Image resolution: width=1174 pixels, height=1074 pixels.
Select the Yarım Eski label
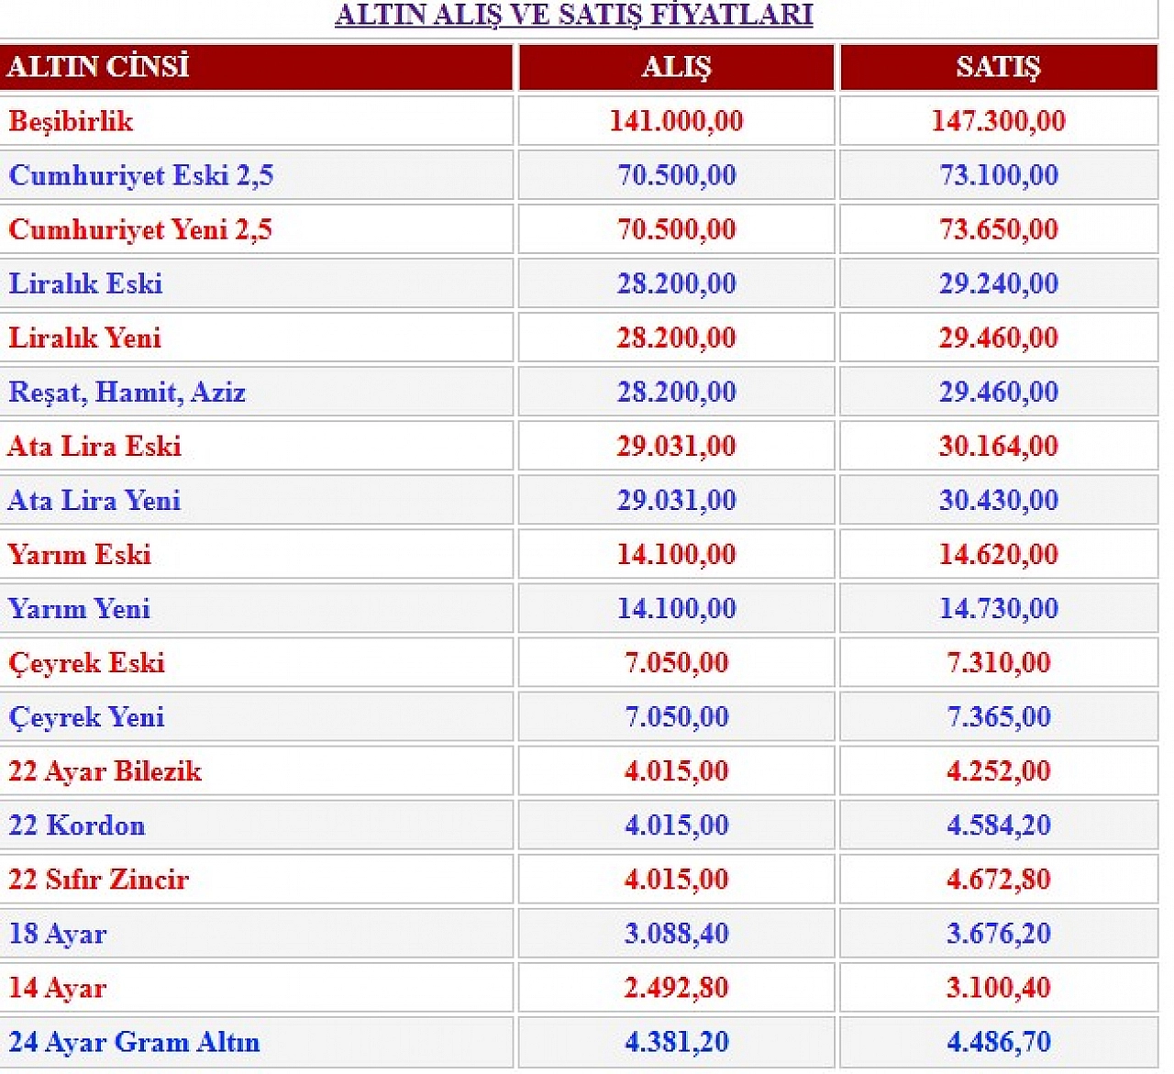[79, 554]
